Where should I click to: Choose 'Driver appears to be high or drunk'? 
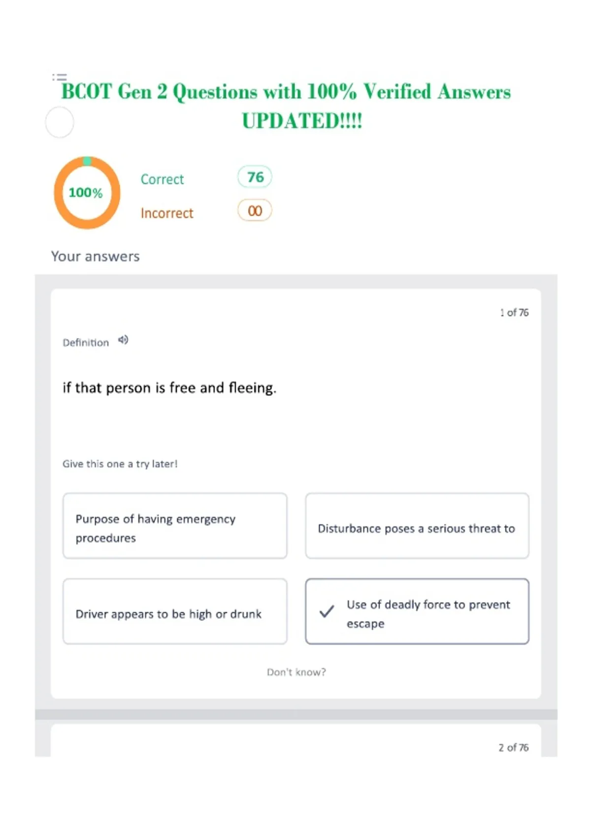(x=175, y=611)
